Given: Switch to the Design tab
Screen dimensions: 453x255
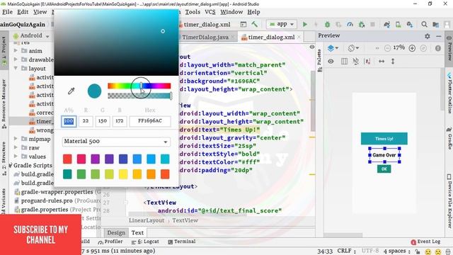Looking at the screenshot, I should pyautogui.click(x=116, y=233).
